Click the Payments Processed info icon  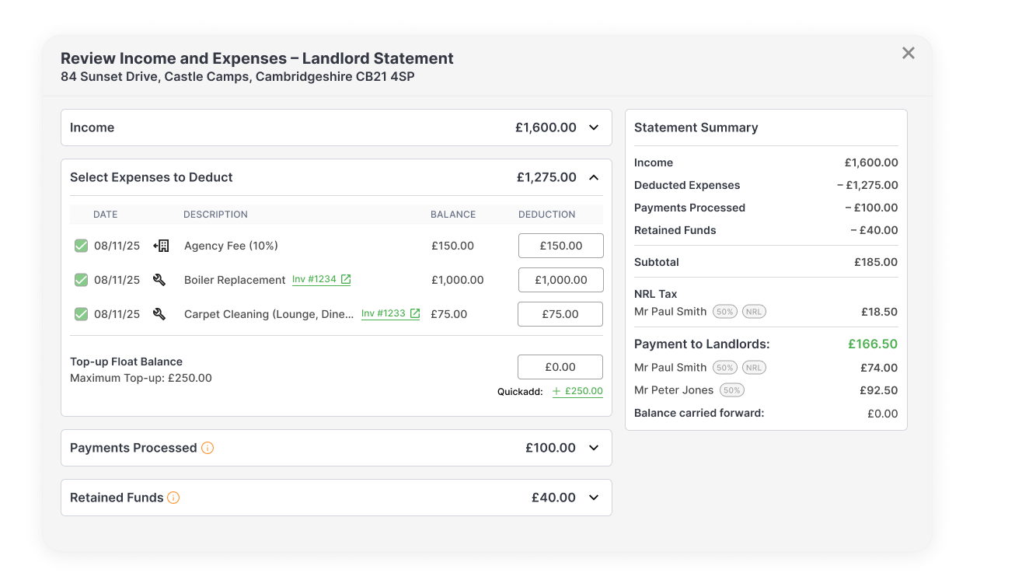[x=208, y=448]
